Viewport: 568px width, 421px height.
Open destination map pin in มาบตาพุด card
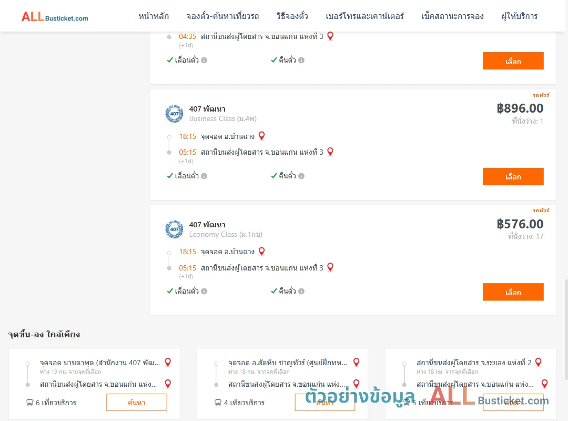(168, 384)
